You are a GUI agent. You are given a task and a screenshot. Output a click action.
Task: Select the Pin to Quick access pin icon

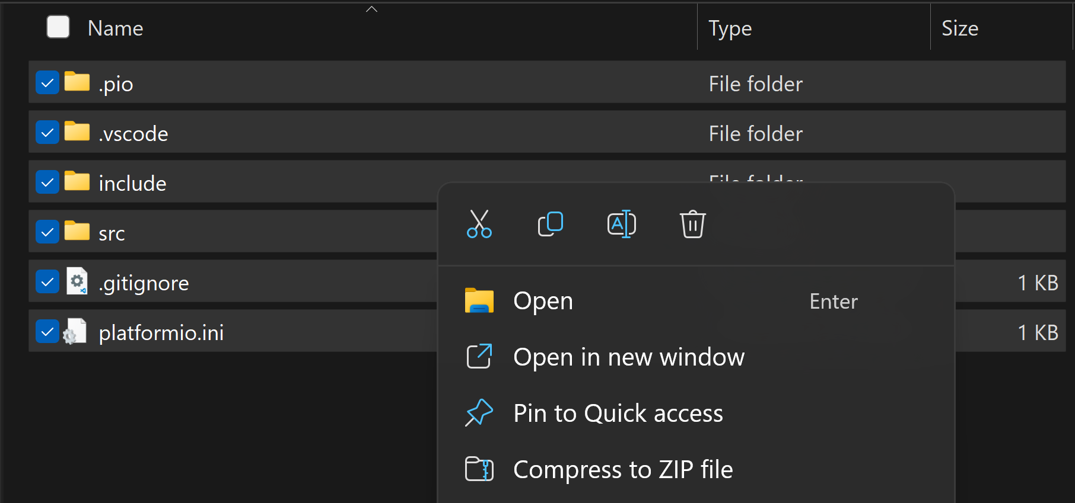(479, 413)
